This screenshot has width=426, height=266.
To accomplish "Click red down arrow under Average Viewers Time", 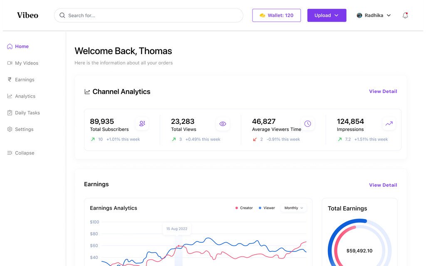I will tap(255, 139).
